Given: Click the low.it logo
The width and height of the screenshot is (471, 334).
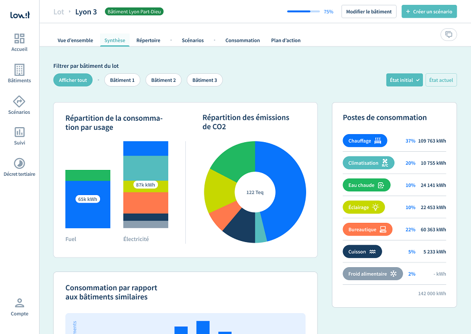Looking at the screenshot, I should [x=20, y=15].
